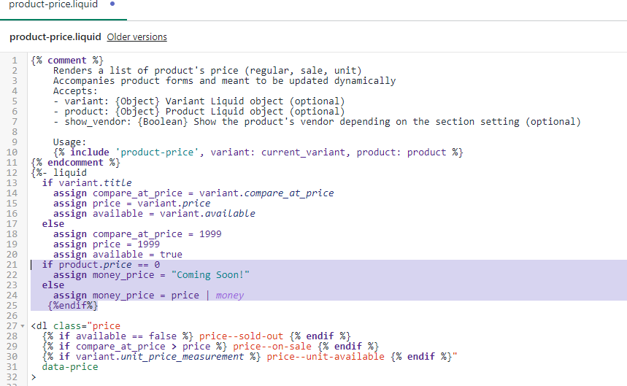Click the 'product-price' include string

pyautogui.click(x=156, y=153)
